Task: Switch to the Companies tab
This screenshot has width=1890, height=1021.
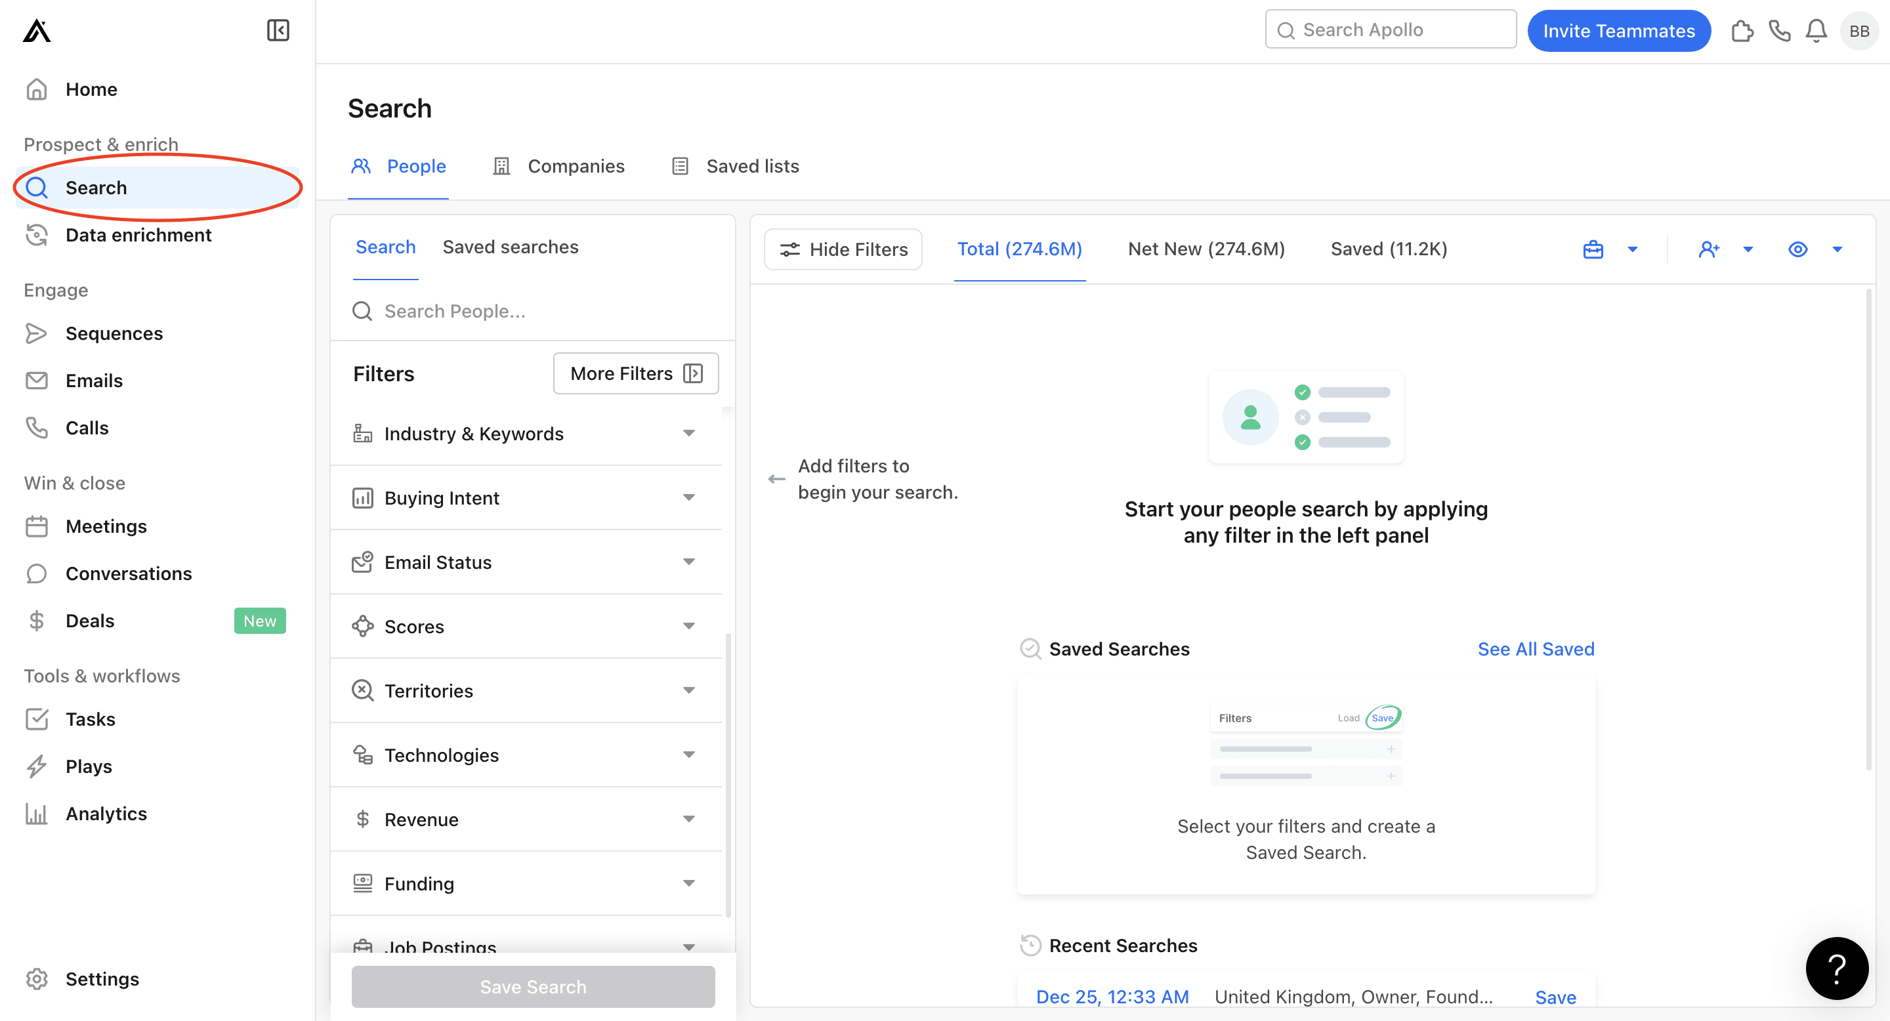Action: [558, 167]
